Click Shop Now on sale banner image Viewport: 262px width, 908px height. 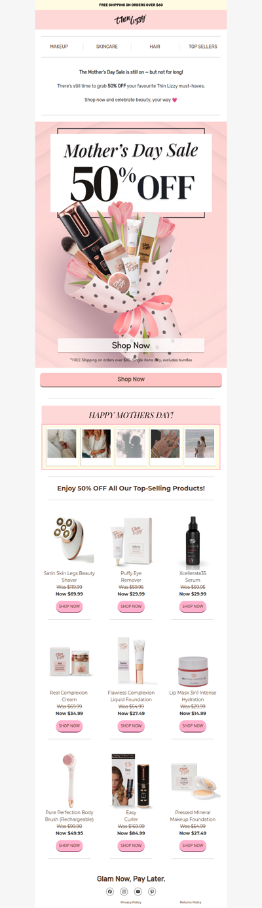click(x=131, y=345)
